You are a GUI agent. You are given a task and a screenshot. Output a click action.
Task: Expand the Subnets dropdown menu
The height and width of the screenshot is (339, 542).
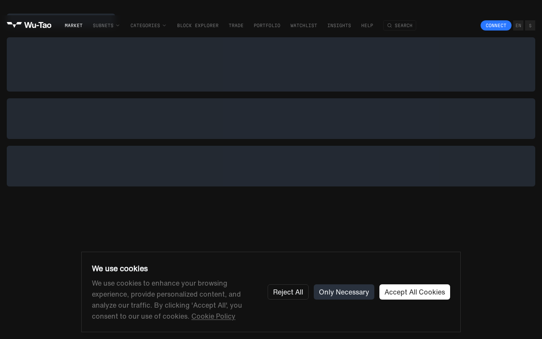click(x=106, y=25)
